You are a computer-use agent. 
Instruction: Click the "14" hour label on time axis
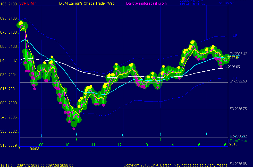[172, 145]
